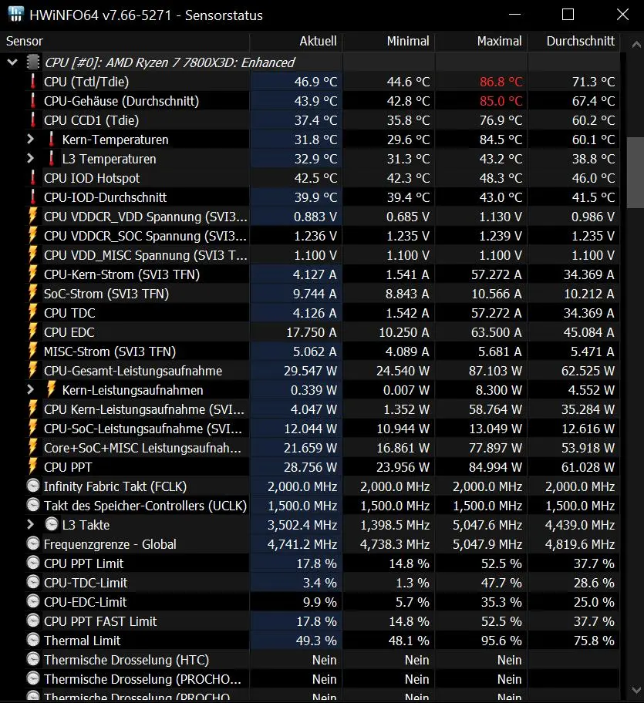644x703 pixels.
Task: Click the thermometer icon beside L3 Temperaturen
Action: [51, 159]
